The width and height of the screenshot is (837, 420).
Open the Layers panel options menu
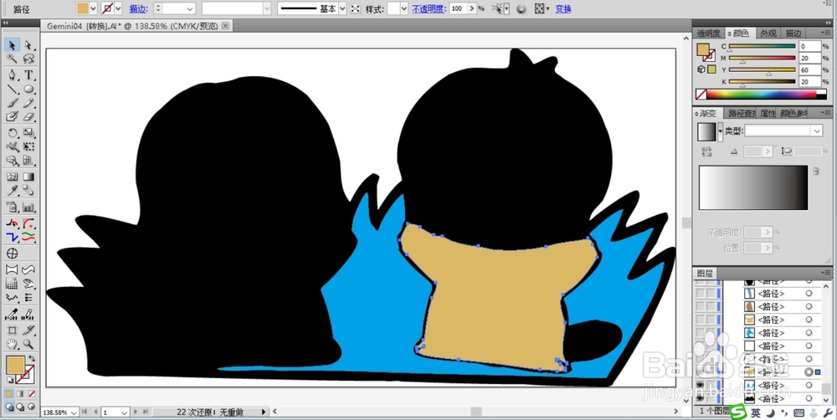[x=827, y=274]
